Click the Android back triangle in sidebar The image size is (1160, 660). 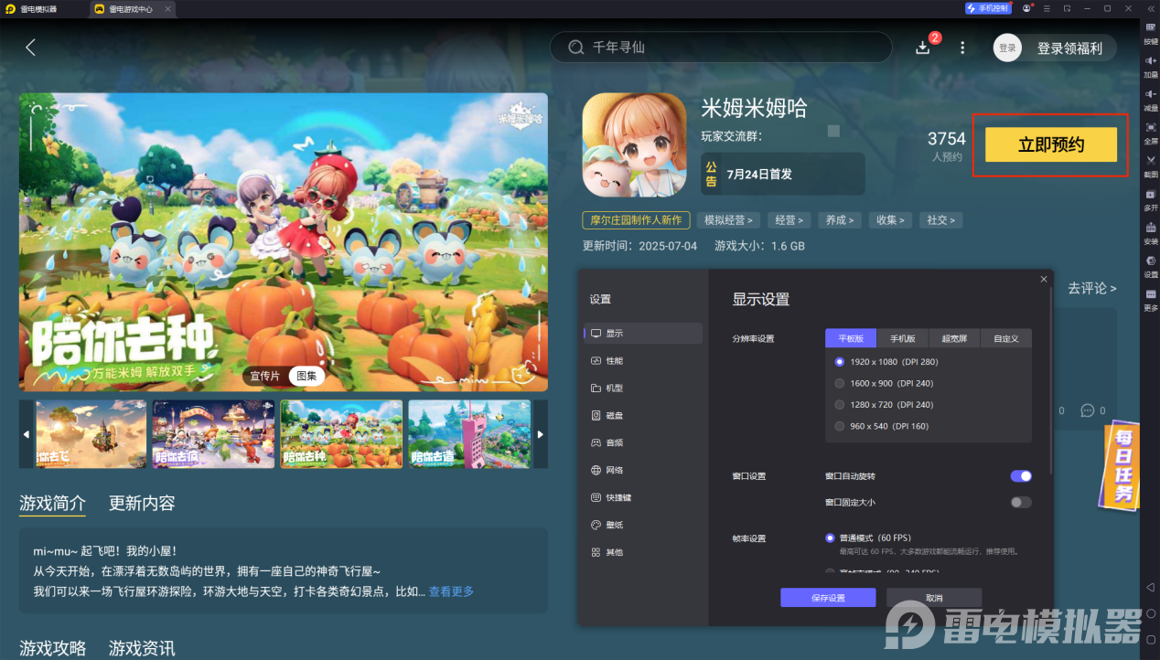1150,587
